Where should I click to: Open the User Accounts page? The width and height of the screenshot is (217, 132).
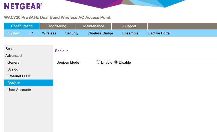(19, 90)
